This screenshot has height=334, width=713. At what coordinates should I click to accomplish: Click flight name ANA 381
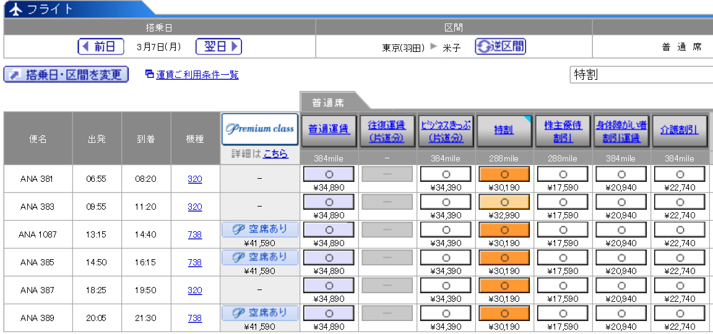[x=37, y=179]
